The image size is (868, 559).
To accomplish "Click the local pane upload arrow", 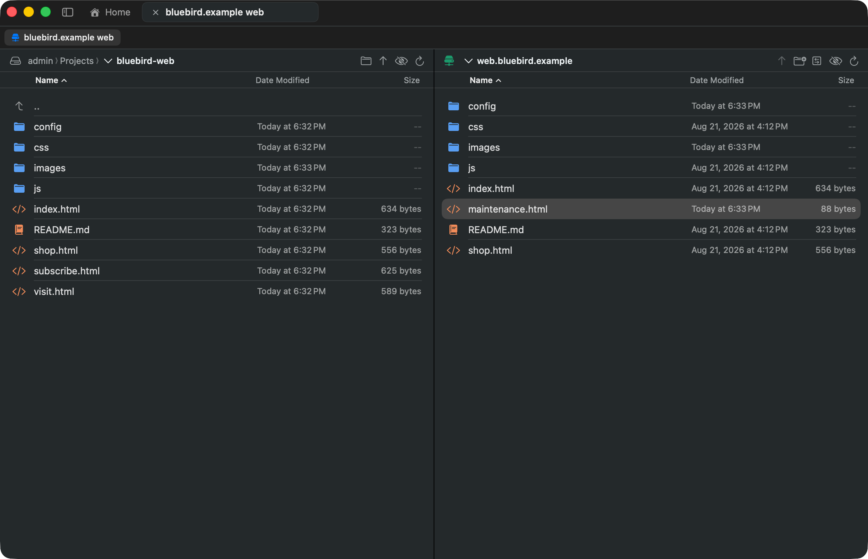I will tap(383, 61).
